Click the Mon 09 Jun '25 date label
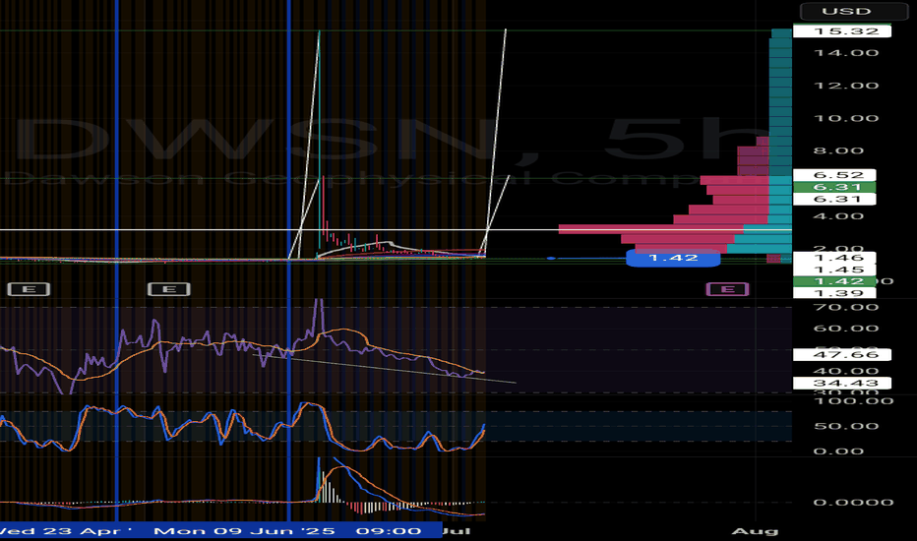917x541 pixels. point(244,531)
